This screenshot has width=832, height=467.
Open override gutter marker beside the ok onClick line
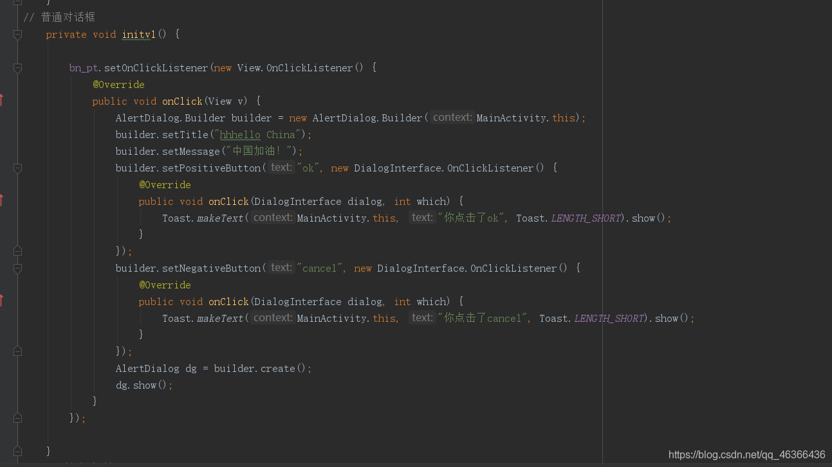click(2, 200)
